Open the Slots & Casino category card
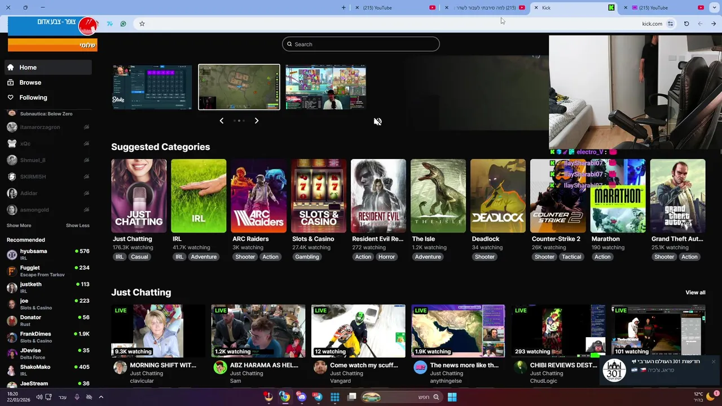Viewport: 722px width, 406px height. 318,196
